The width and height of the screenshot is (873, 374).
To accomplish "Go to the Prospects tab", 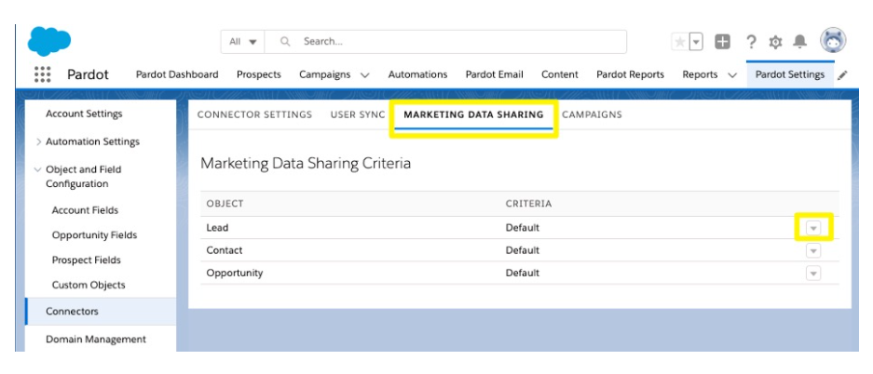I will [259, 74].
